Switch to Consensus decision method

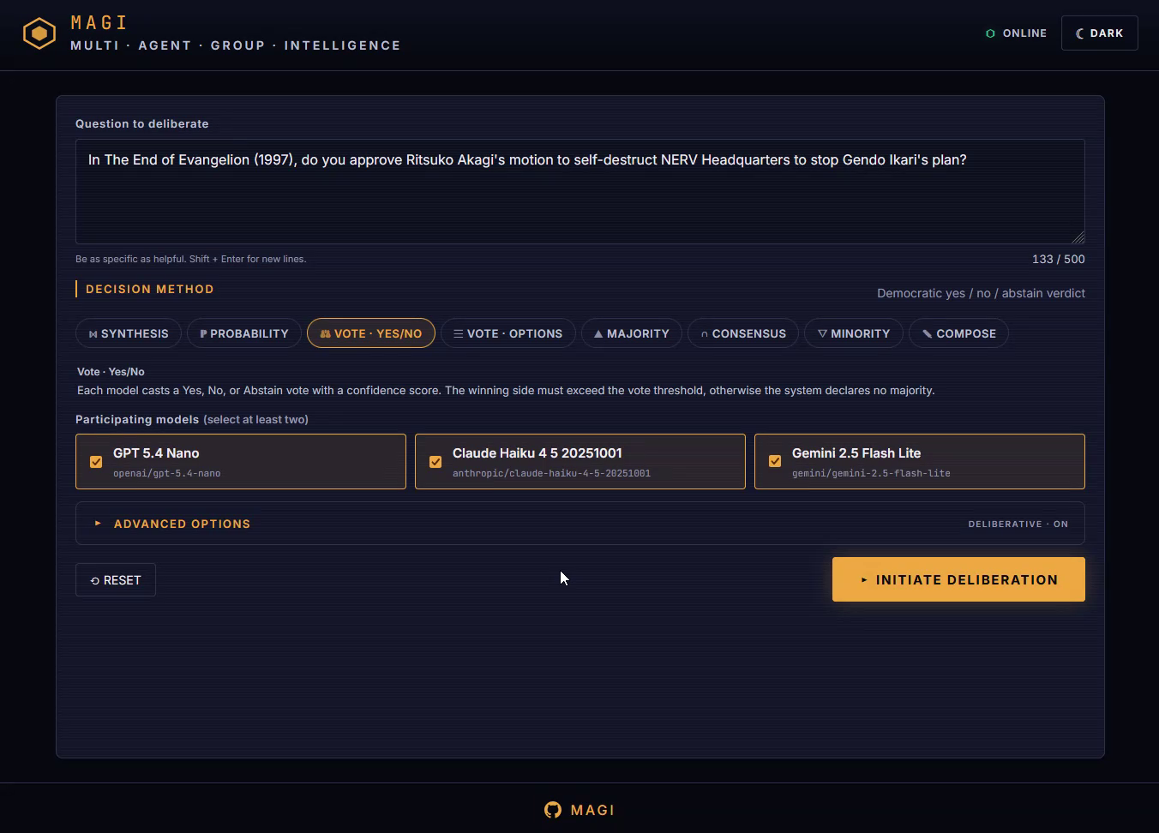click(742, 333)
